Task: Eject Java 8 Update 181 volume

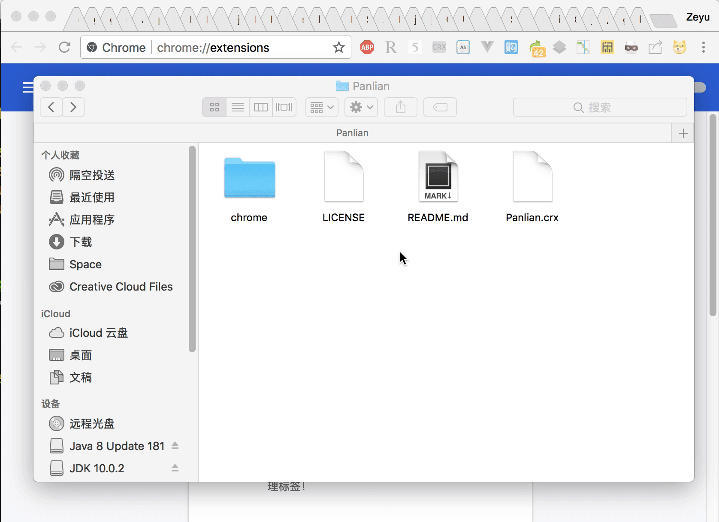Action: point(175,446)
